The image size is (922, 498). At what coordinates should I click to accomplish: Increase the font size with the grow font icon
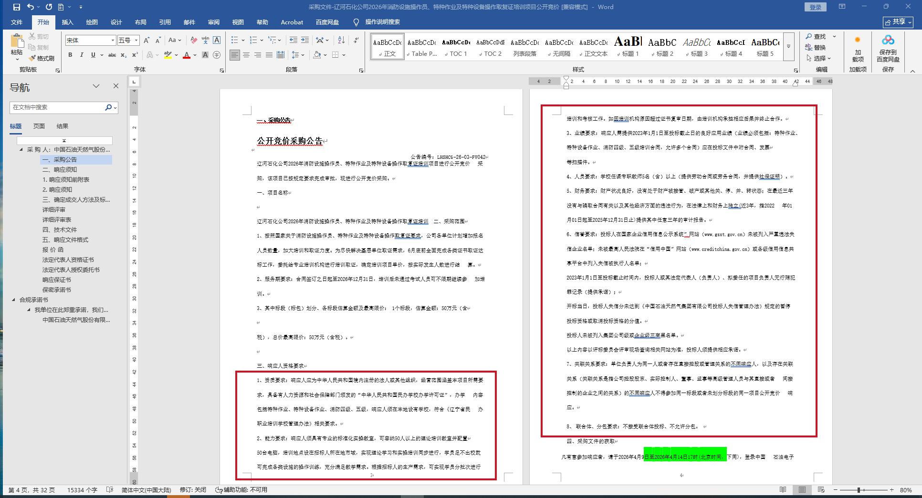point(147,41)
